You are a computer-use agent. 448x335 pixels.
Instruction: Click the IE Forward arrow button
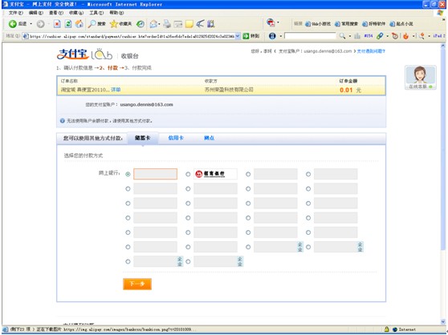pos(41,24)
